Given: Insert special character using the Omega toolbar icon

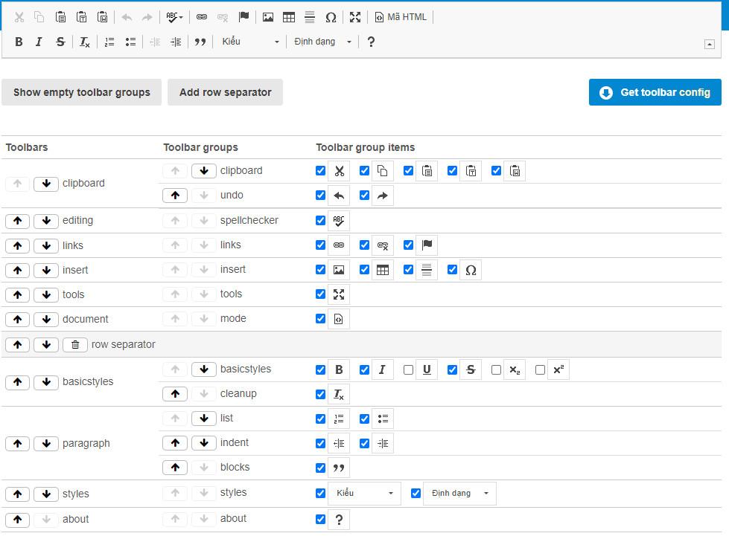Looking at the screenshot, I should (331, 17).
